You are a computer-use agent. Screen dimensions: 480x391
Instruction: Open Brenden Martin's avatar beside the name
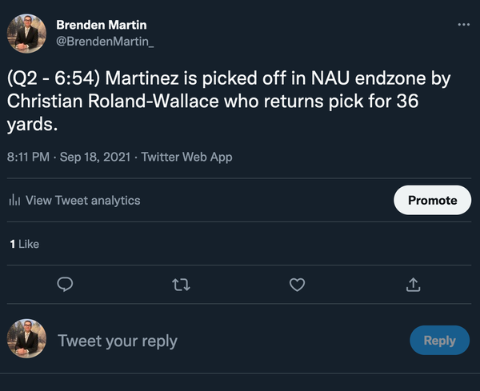(x=26, y=33)
